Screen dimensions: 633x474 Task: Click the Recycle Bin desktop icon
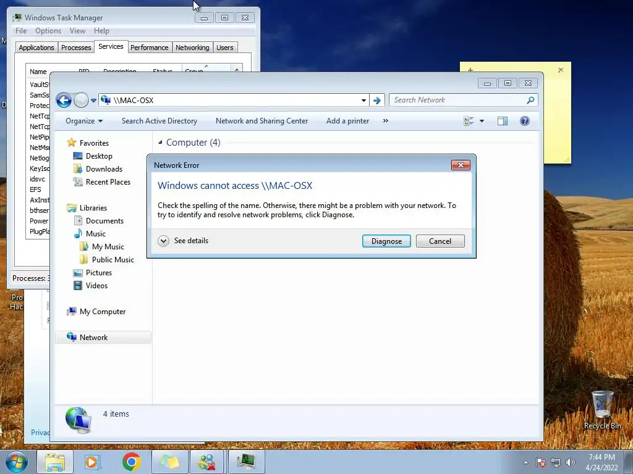coord(602,410)
